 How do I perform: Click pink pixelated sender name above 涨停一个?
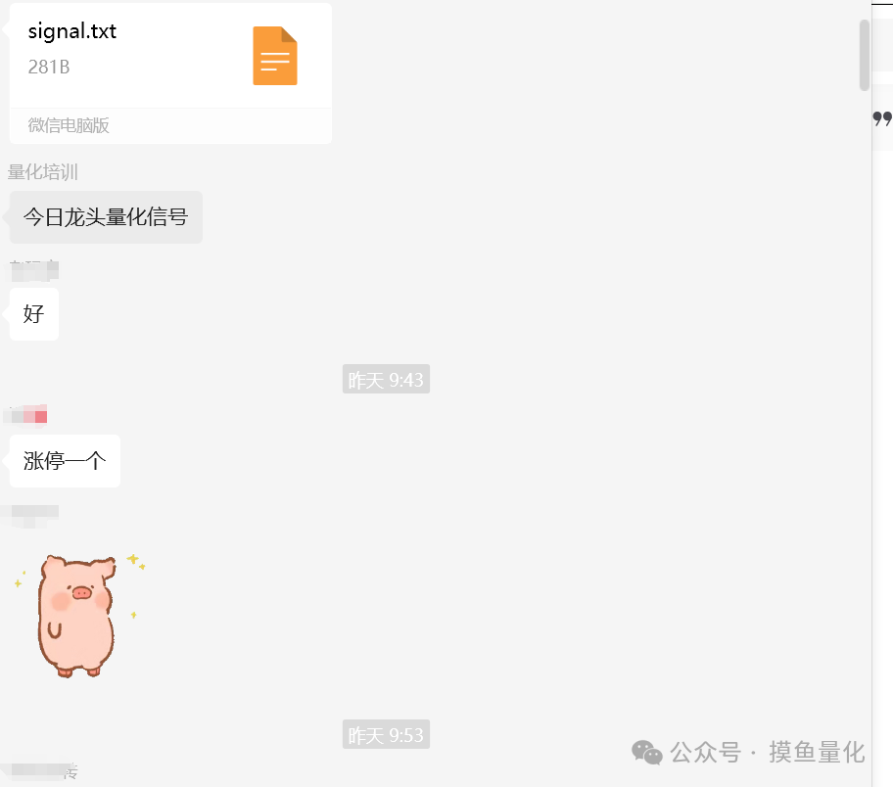click(26, 416)
